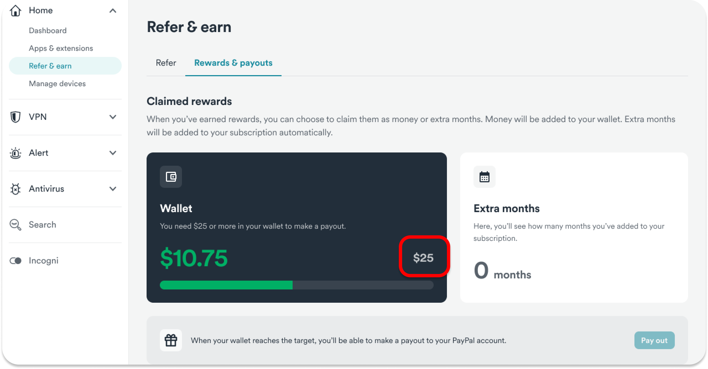Click the wallet icon in Wallet card
Screen dimensions: 708x369
pos(171,177)
